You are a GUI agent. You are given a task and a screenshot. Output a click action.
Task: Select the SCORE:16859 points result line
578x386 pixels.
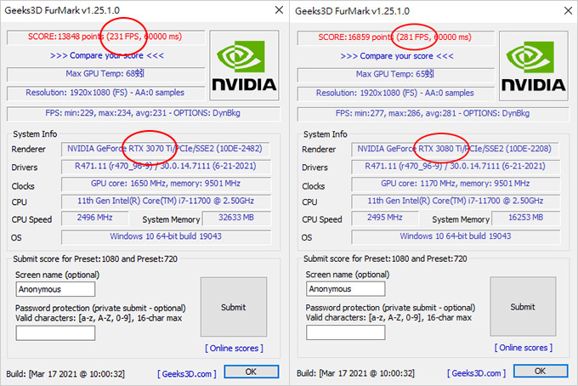396,37
